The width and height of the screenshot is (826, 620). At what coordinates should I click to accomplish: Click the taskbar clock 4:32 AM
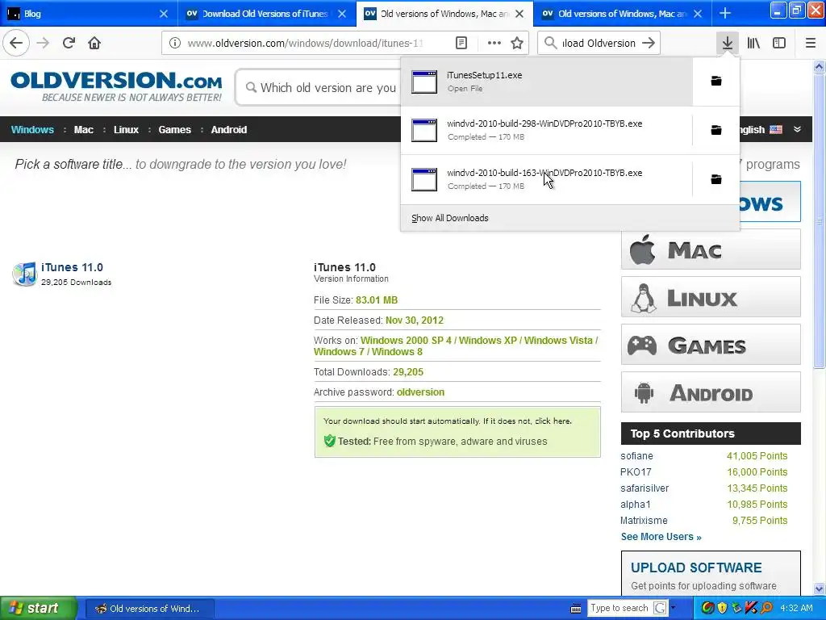click(796, 608)
